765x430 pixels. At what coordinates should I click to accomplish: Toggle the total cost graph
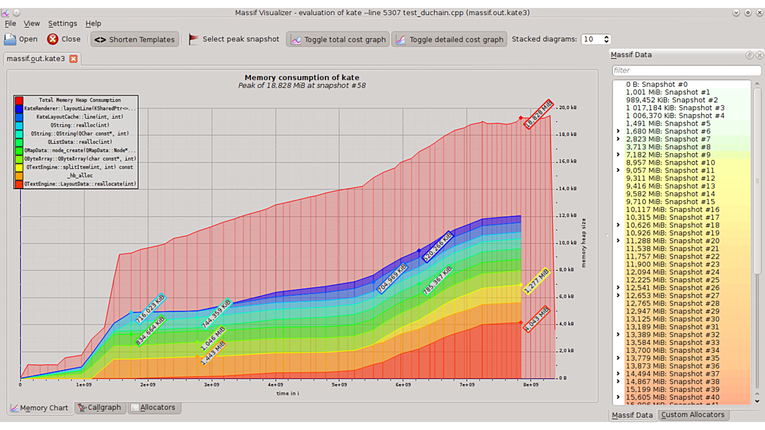pyautogui.click(x=337, y=39)
